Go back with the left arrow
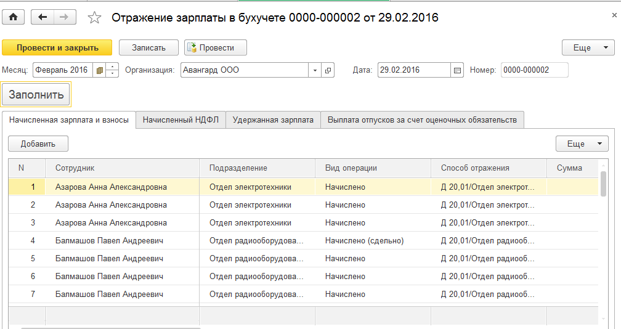 click(43, 17)
